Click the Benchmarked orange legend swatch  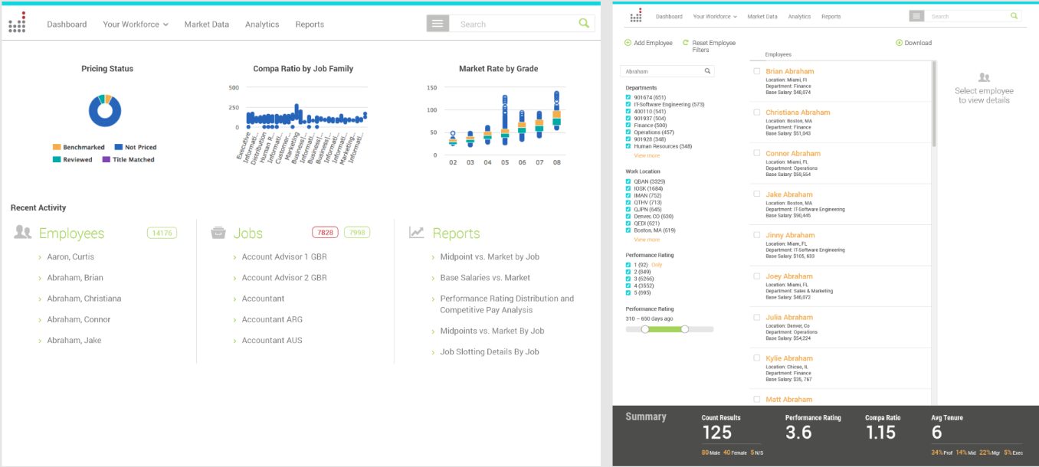click(x=57, y=147)
